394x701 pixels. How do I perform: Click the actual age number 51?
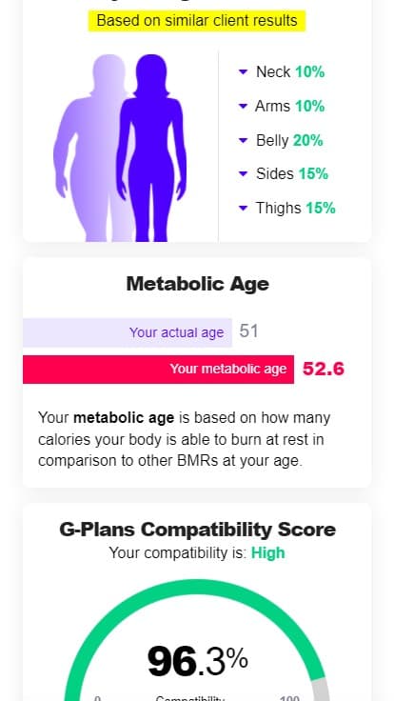248,331
